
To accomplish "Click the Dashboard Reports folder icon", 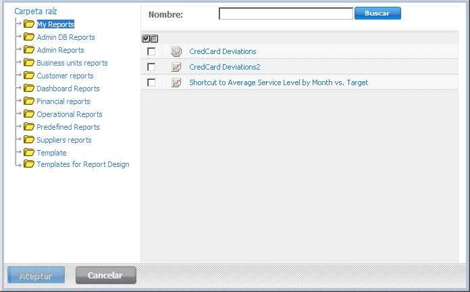I will pos(29,89).
